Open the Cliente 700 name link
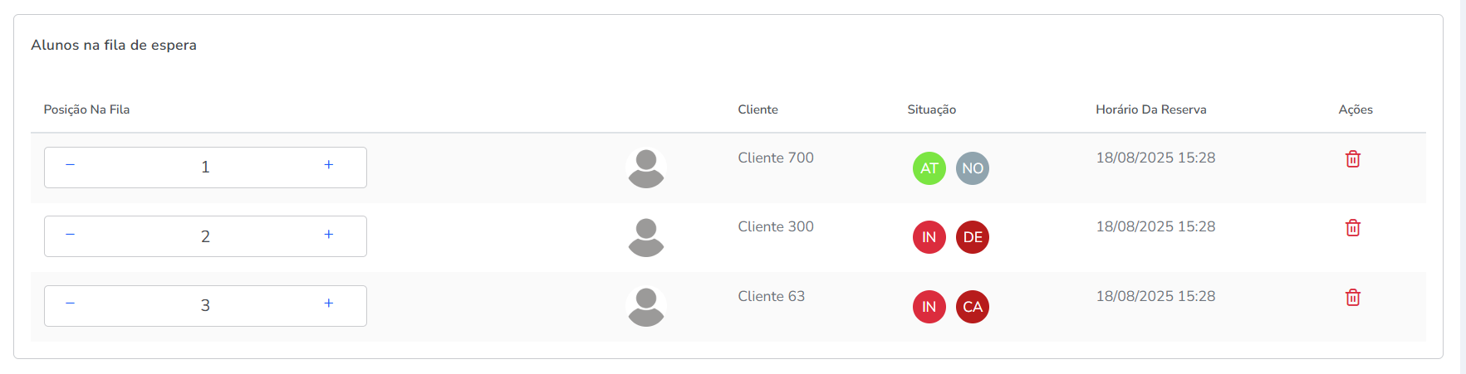 point(776,158)
